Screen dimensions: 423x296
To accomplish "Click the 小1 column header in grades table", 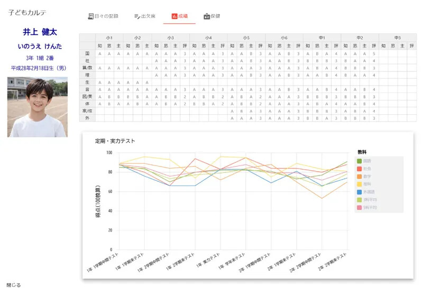I will click(109, 38).
